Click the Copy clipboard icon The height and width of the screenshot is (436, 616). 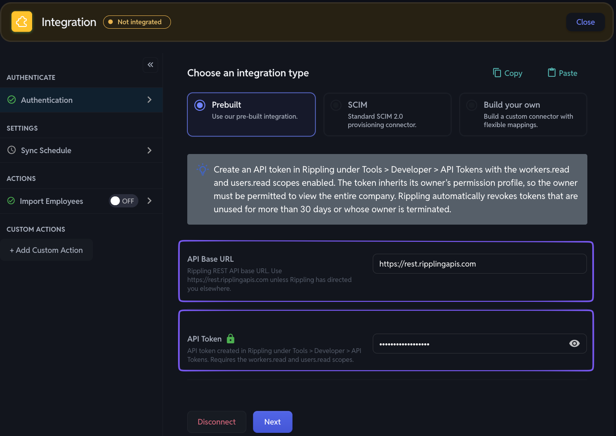click(497, 73)
